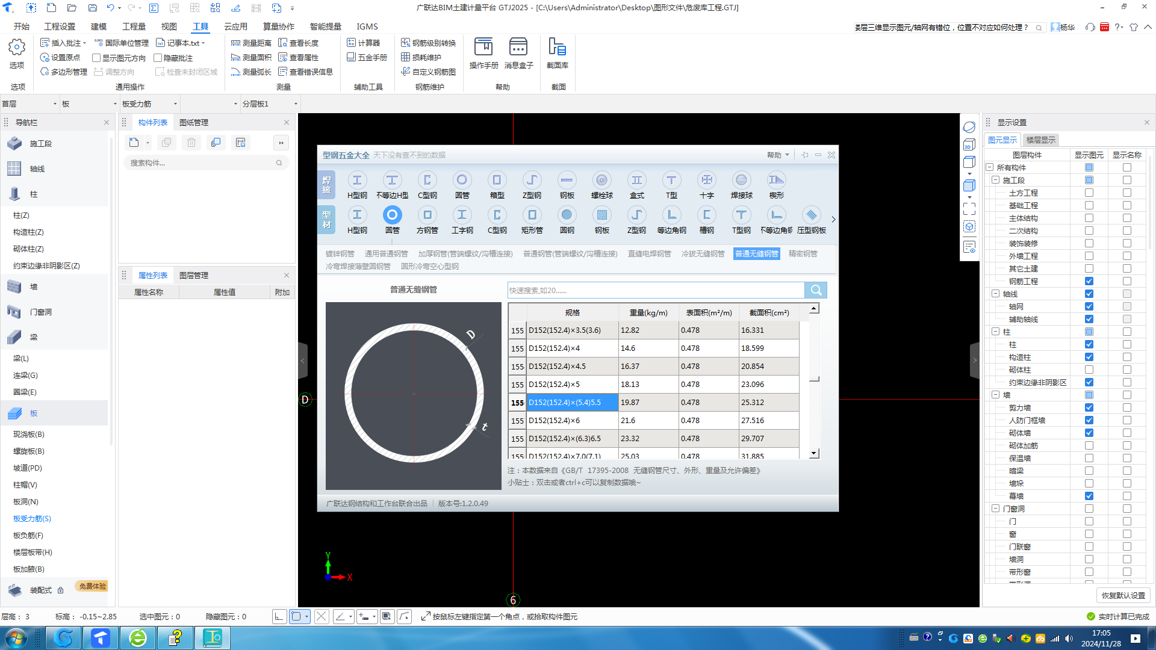The width and height of the screenshot is (1156, 650).
Task: Click the 门窗洞 category icon in navigation
Action: [14, 312]
